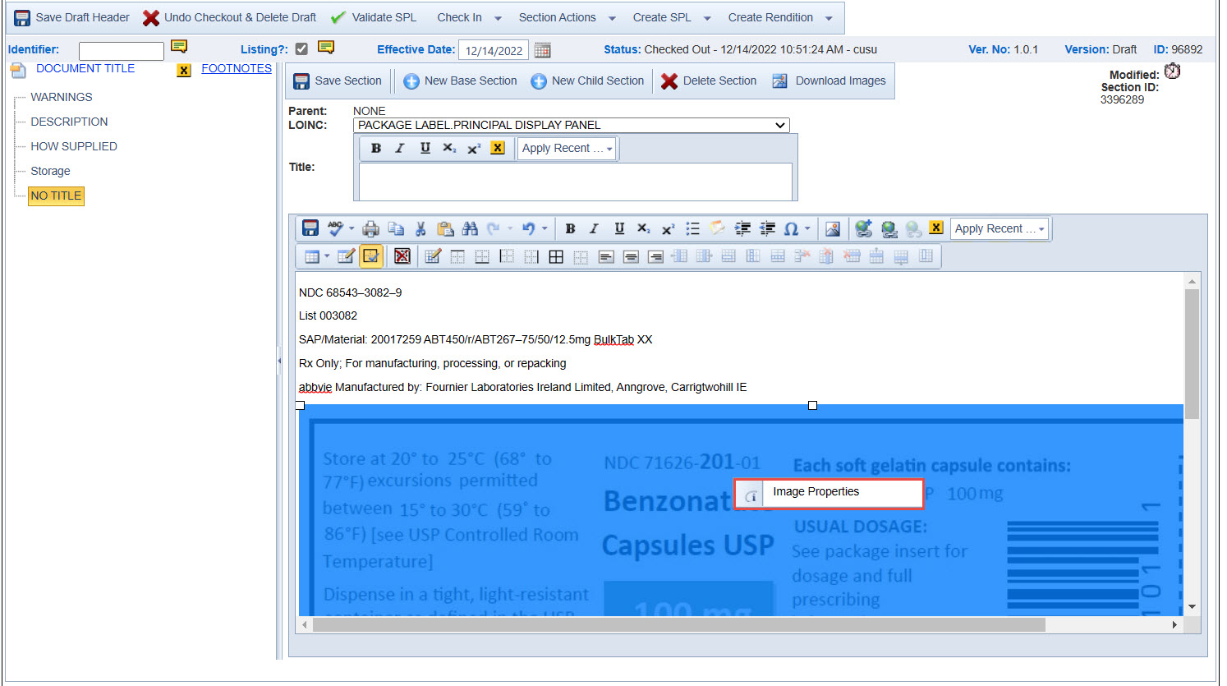Click the undo arrow icon
This screenshot has width=1227, height=686.
click(528, 228)
